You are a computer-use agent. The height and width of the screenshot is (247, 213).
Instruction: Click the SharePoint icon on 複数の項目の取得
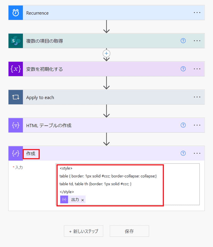click(x=16, y=41)
